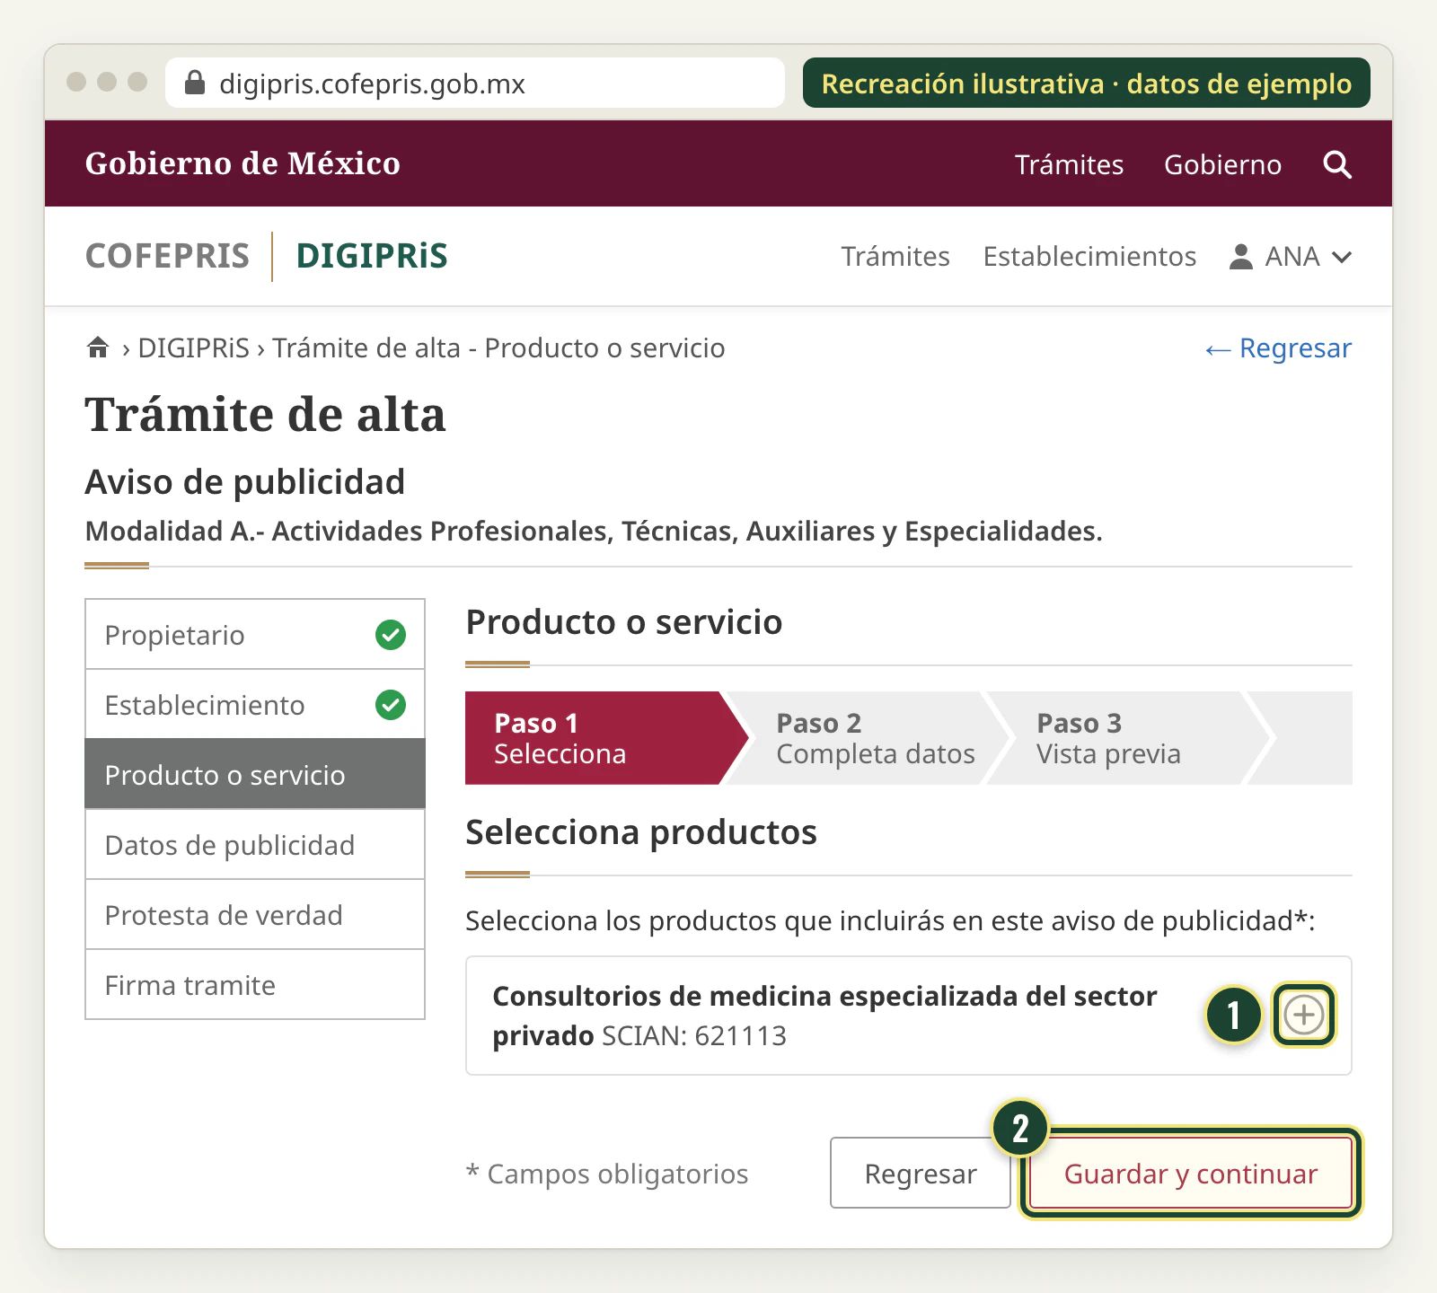Select Establecimiento section in sidebar
Image resolution: width=1437 pixels, height=1293 pixels.
[x=255, y=705]
